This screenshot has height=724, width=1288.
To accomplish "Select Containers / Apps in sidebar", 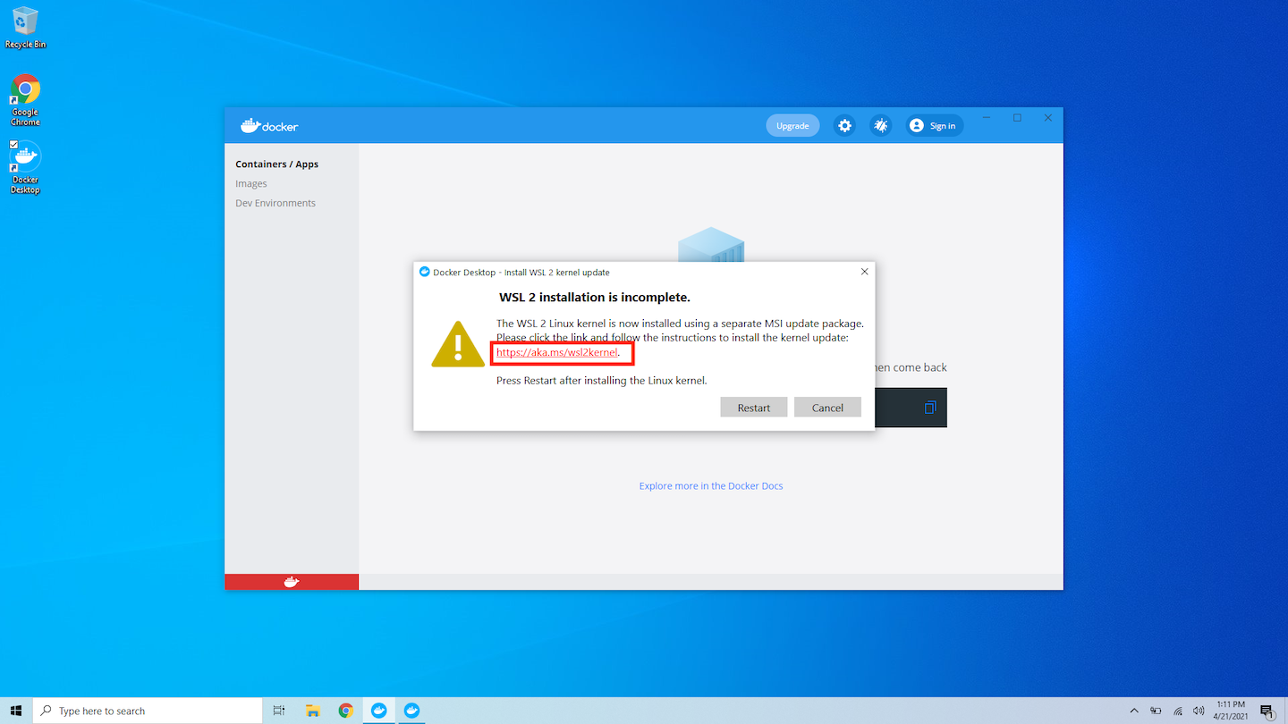I will [276, 164].
